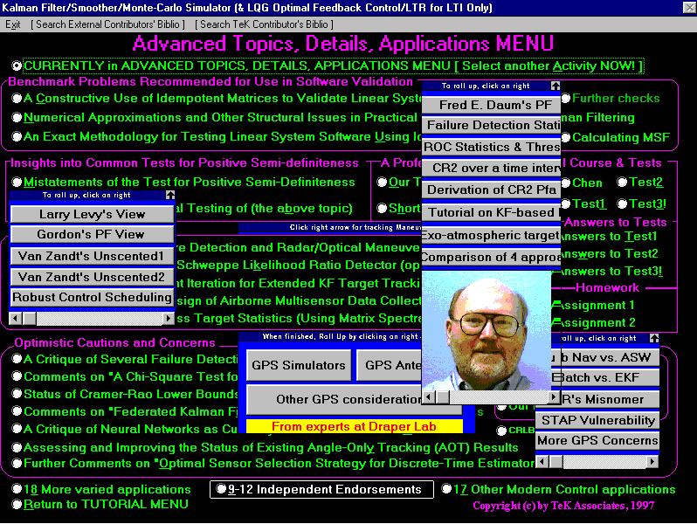Close the Kalman Filter window
Screen dimensions: 697x524
tap(689, 7)
